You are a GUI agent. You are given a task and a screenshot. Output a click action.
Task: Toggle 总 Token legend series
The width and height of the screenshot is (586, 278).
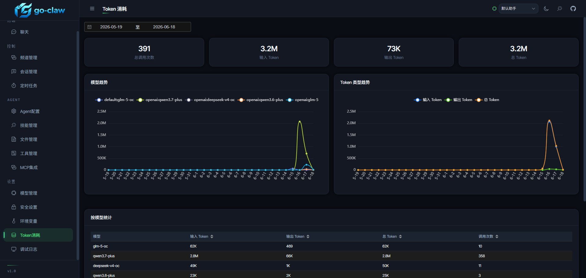click(x=487, y=100)
